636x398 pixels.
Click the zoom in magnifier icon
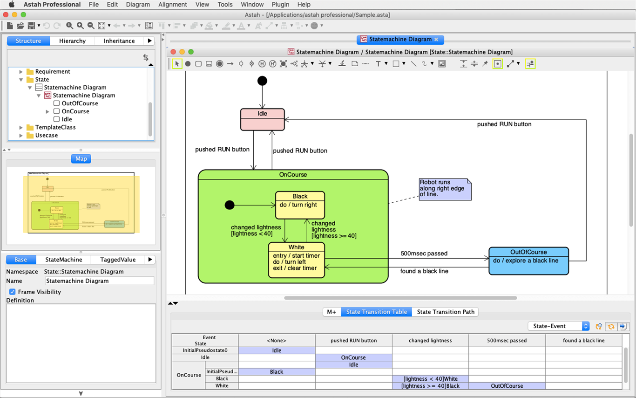pyautogui.click(x=80, y=26)
